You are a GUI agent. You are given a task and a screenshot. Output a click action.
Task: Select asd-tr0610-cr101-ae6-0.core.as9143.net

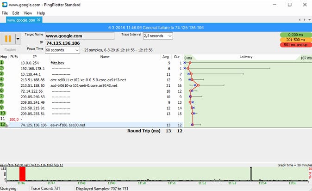[x=84, y=85]
